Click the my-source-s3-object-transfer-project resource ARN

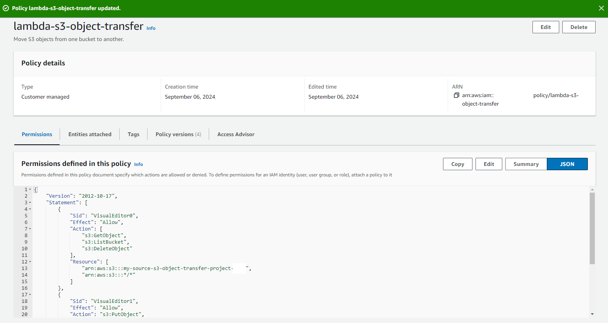[x=167, y=268]
